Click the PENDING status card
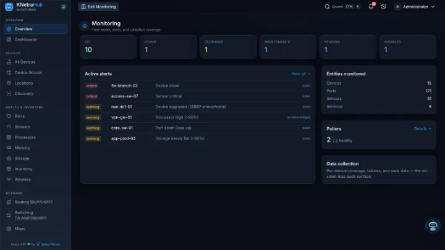 (x=348, y=47)
